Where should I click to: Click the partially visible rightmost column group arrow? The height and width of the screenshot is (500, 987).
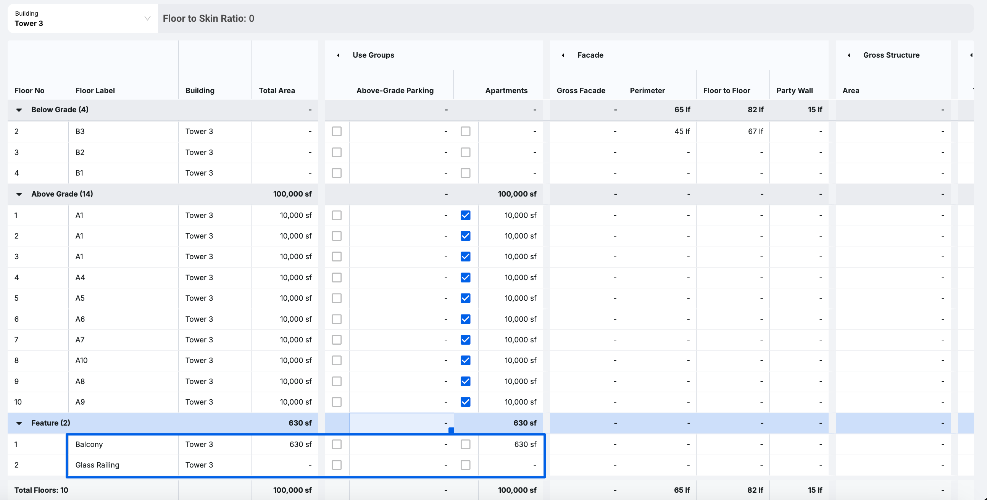click(x=971, y=55)
